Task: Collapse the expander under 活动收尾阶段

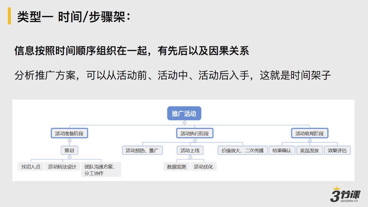Action: click(x=310, y=141)
